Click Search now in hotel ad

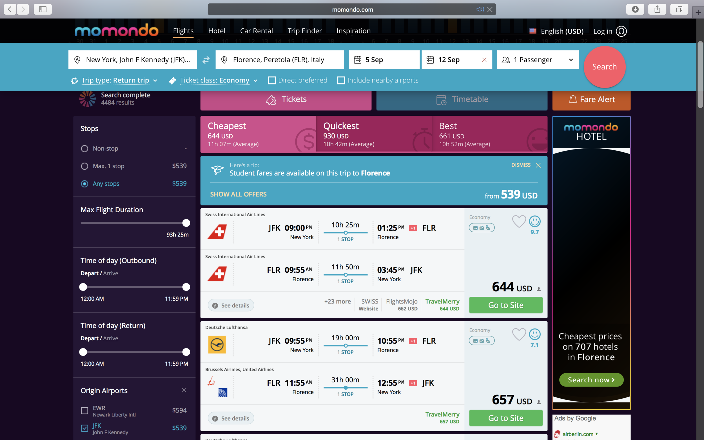591,380
